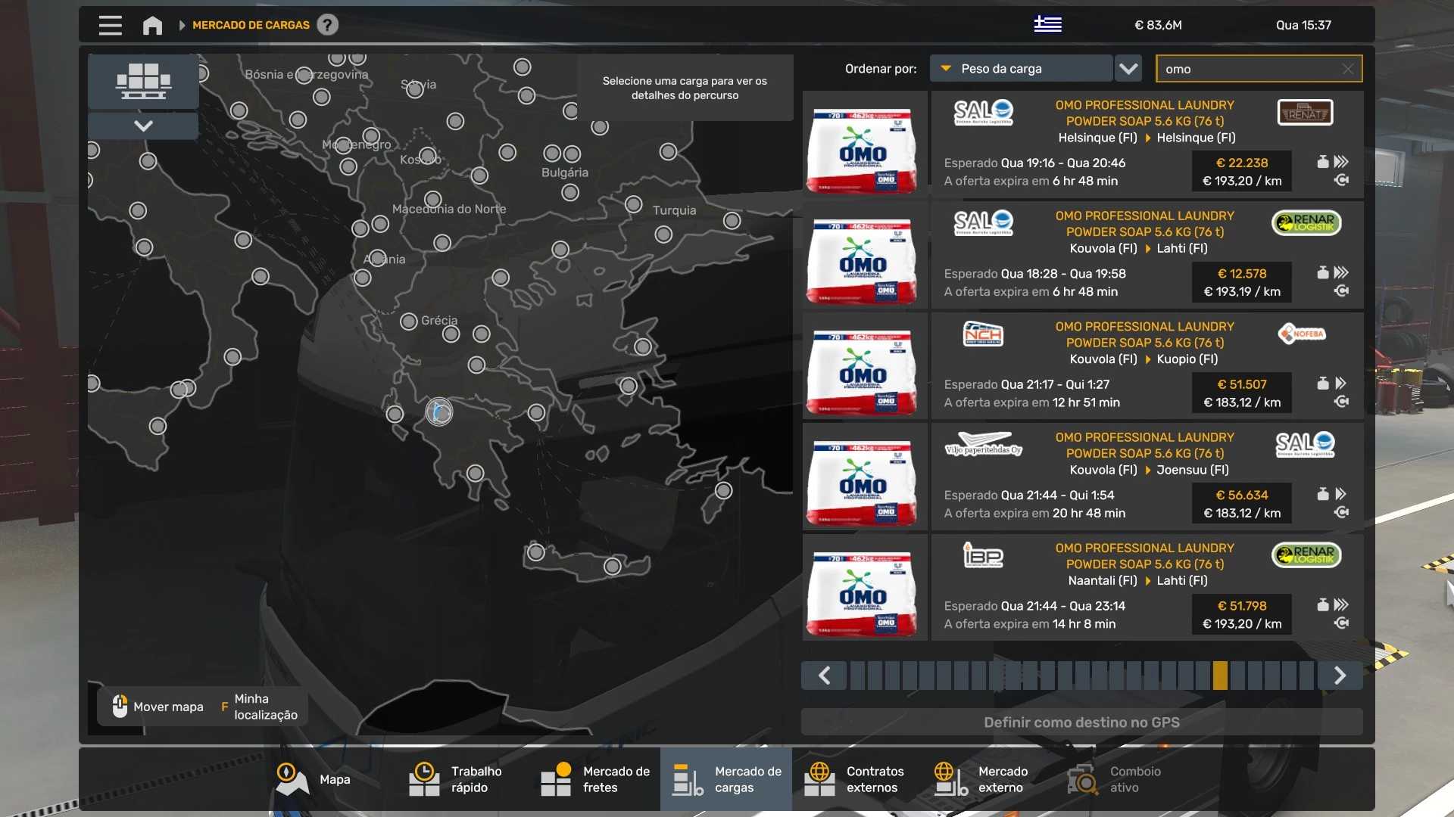Go to the previous page of offers
The width and height of the screenshot is (1454, 817).
(824, 676)
